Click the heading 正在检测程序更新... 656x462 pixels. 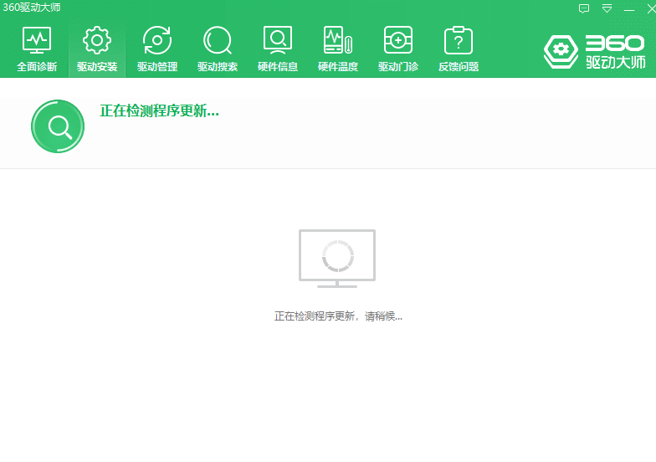click(159, 110)
